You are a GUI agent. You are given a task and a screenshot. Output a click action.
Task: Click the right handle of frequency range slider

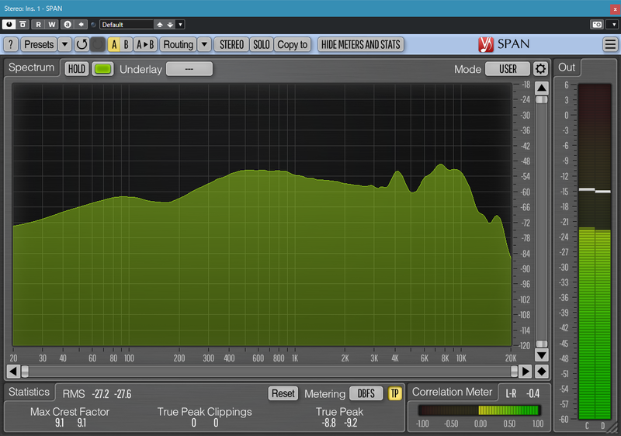(x=514, y=371)
